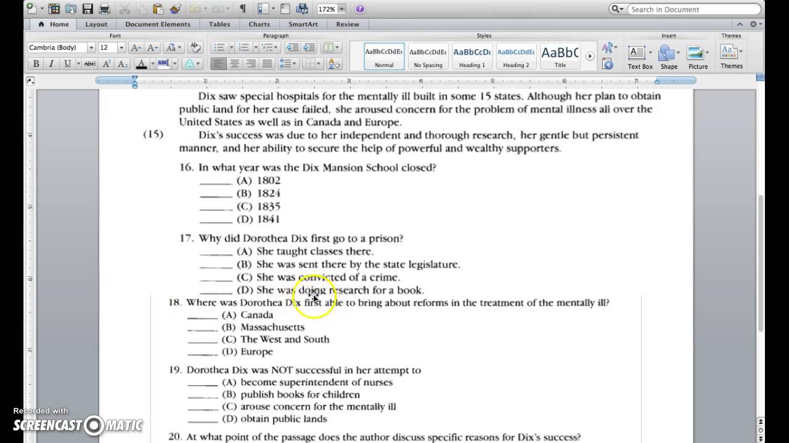Open the font size dropdown
This screenshot has height=443, width=789.
[x=121, y=47]
